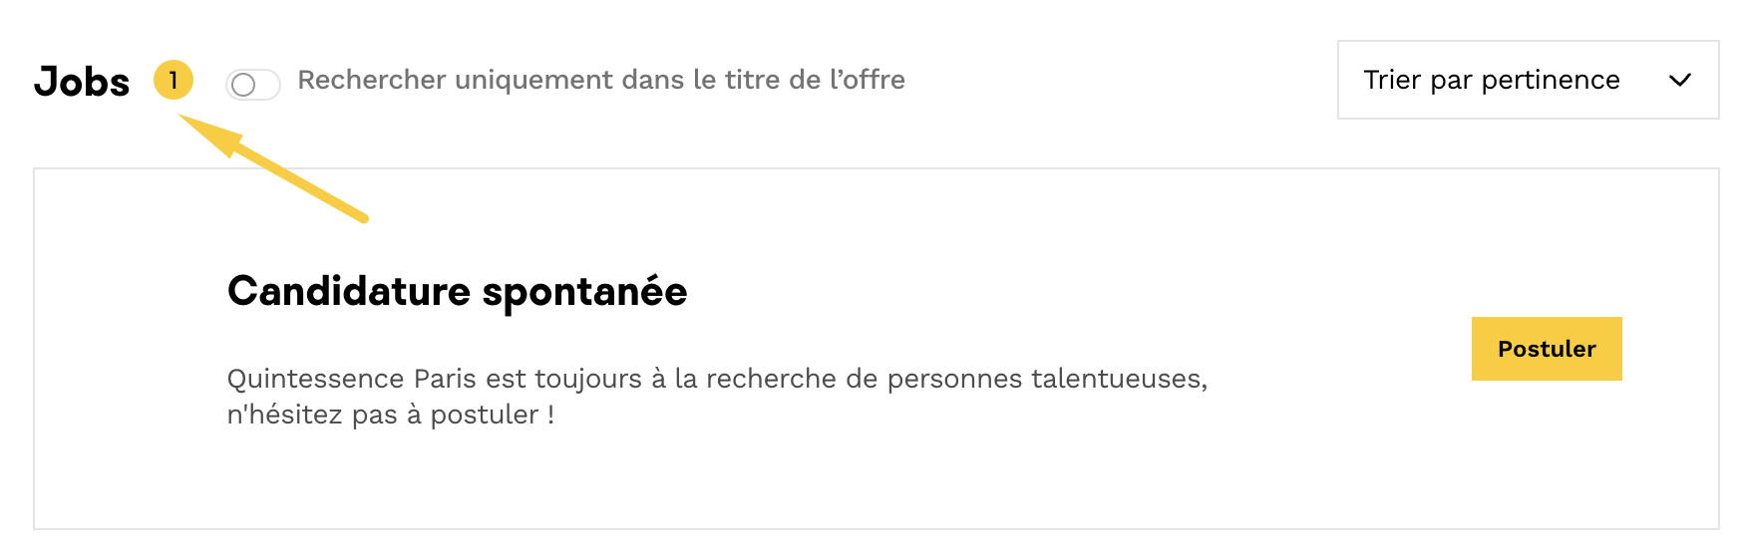The width and height of the screenshot is (1747, 560).
Task: Click the yellow "Postuler" button
Action: (x=1546, y=349)
